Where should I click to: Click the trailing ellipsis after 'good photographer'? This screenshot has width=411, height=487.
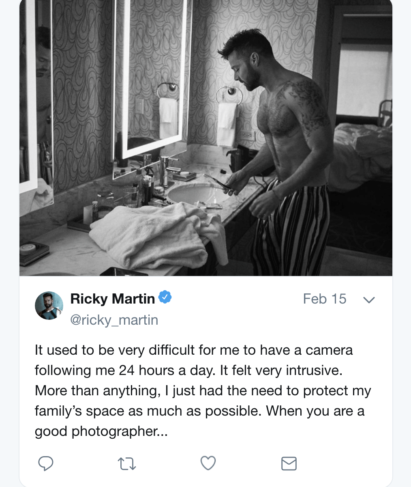(x=163, y=432)
